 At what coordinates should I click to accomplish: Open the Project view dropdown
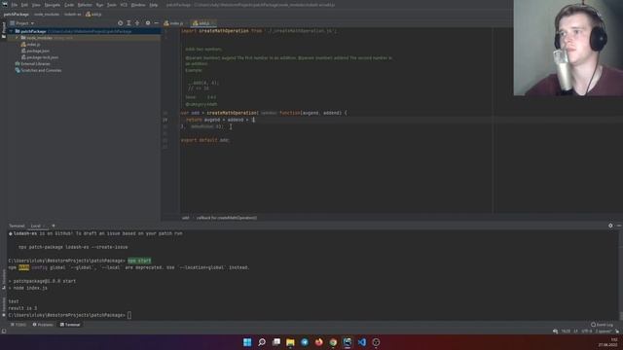(22, 23)
